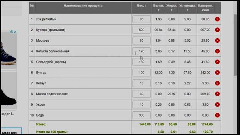Select per-100g calories 120.70
The width and height of the screenshot is (240, 135).
point(208,132)
